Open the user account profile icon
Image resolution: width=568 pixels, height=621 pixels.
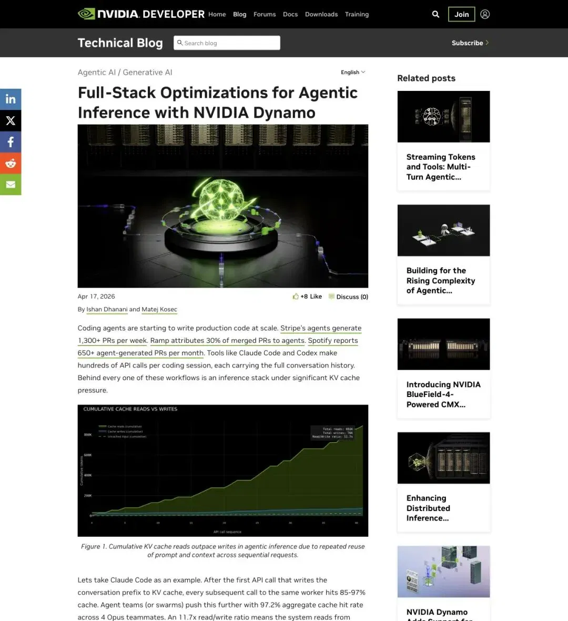[x=485, y=14]
